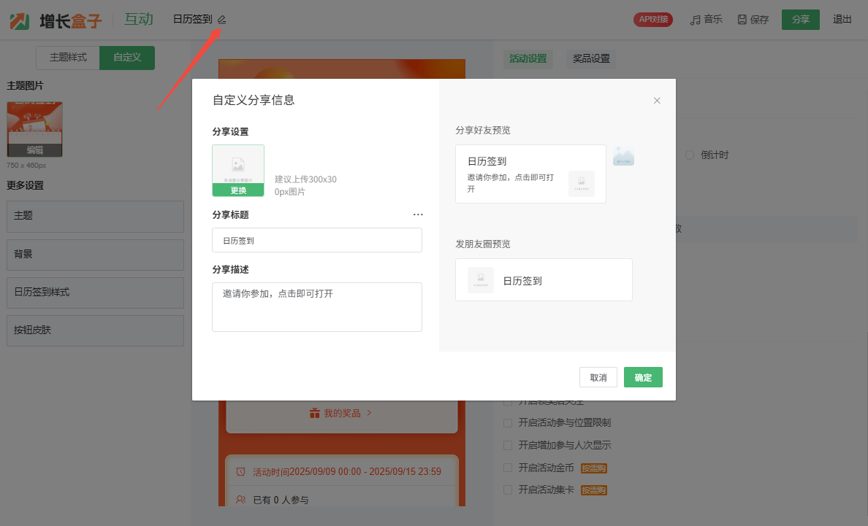Enable 开启活动参与位置限制 checkbox
Viewport: 868px width, 526px height.
coord(508,423)
